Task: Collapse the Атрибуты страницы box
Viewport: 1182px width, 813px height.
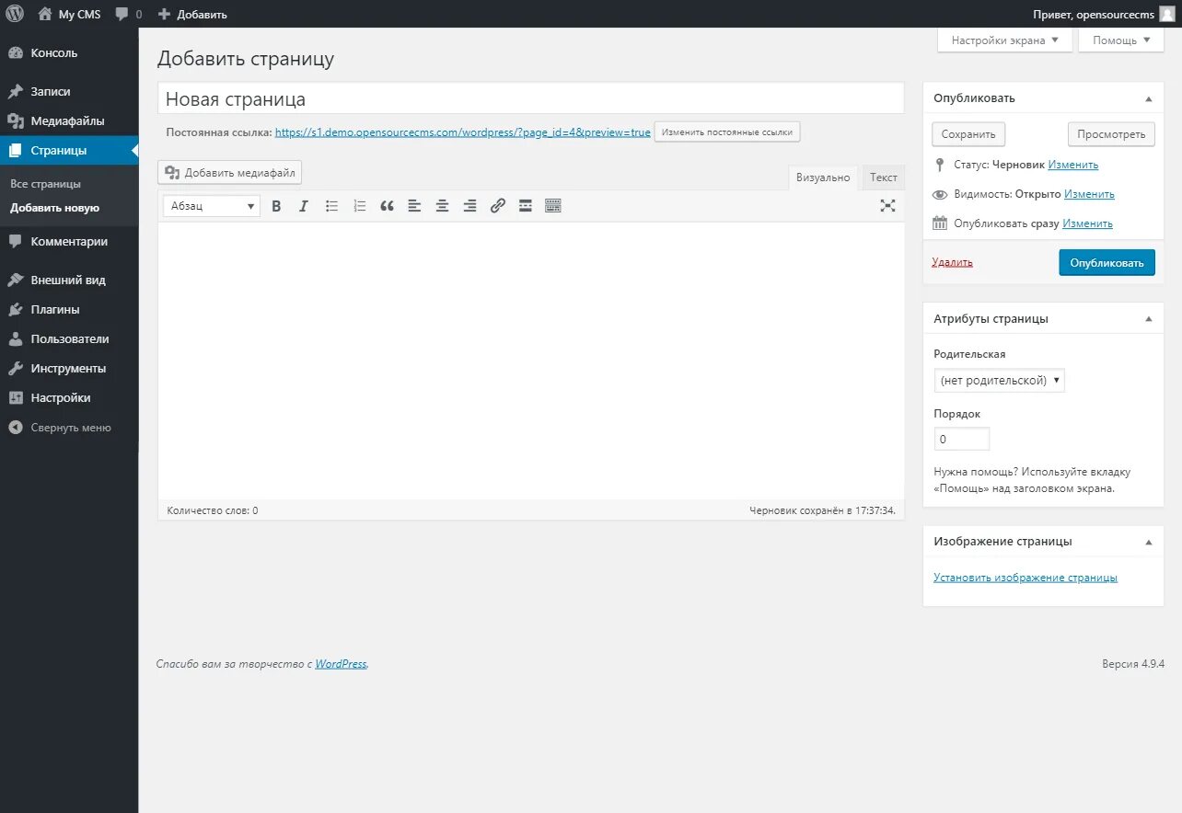Action: click(1148, 319)
